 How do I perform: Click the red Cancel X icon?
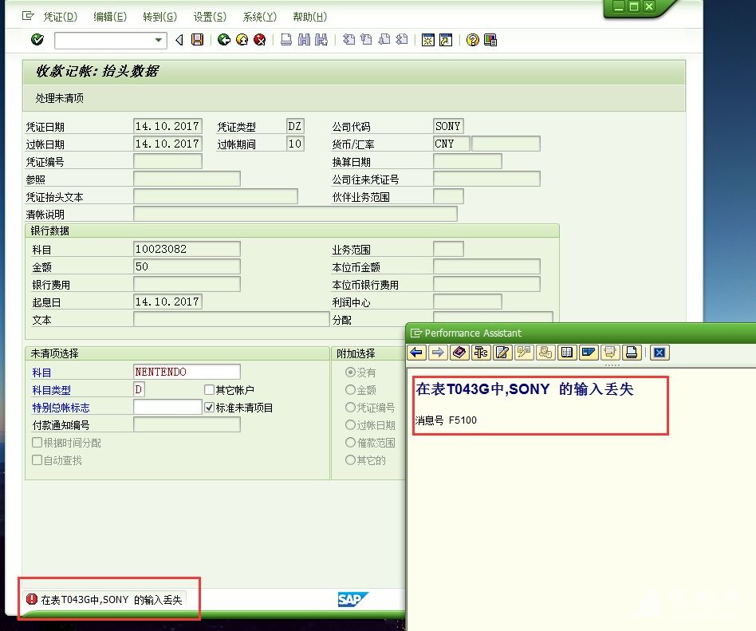(260, 40)
